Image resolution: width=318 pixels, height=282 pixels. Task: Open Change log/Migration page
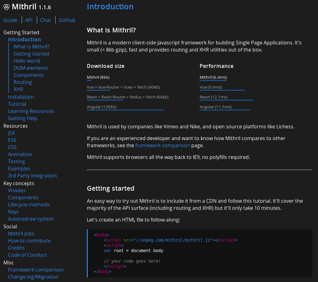pyautogui.click(x=33, y=277)
